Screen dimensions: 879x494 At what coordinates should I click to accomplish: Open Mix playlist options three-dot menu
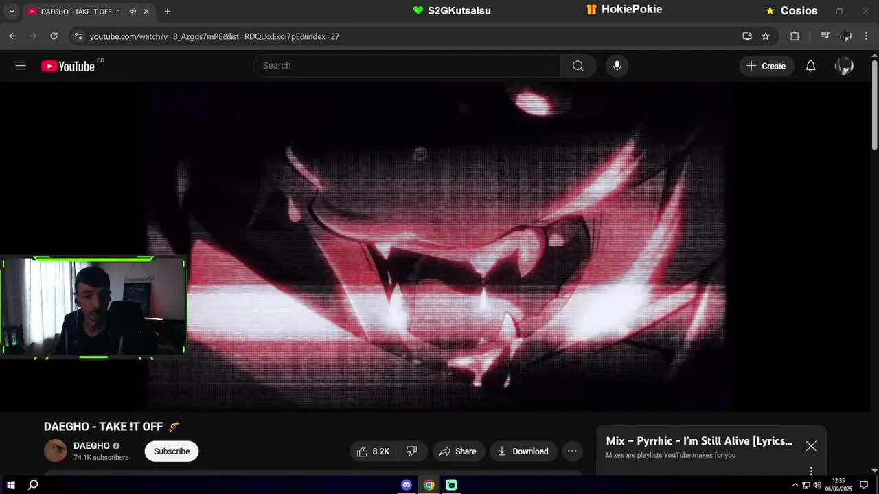(x=811, y=471)
